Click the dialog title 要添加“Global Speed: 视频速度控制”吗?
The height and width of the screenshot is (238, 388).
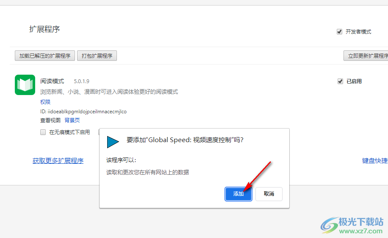[x=185, y=140]
